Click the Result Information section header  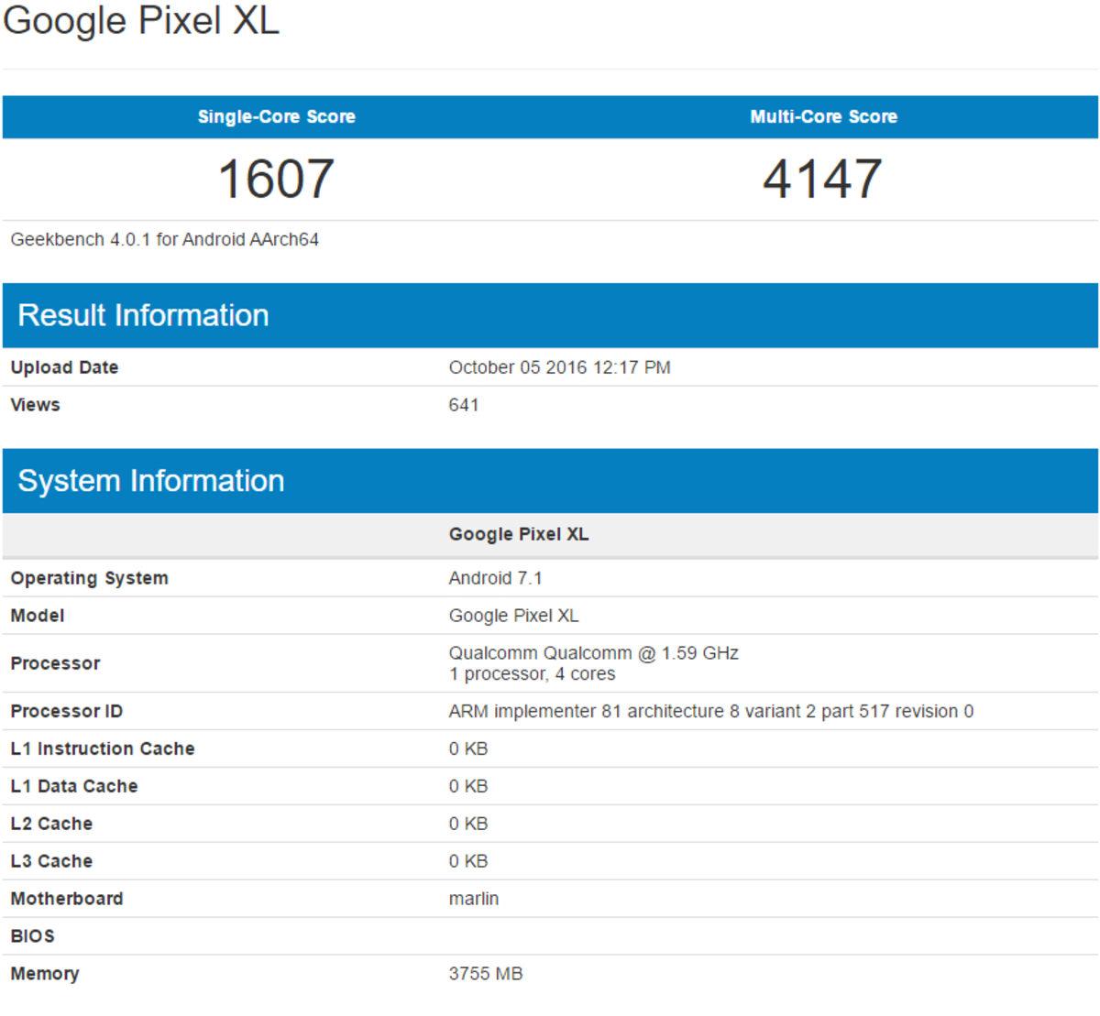tap(142, 314)
